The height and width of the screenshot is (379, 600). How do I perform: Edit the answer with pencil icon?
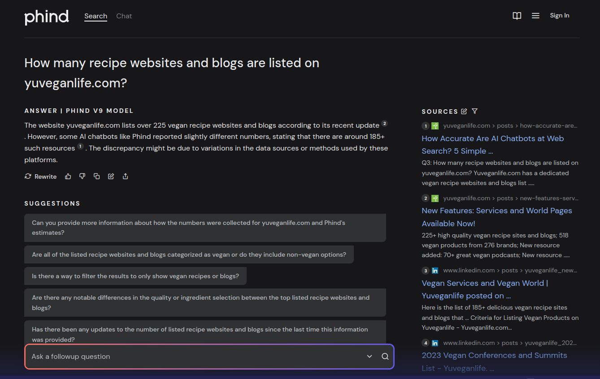coord(111,177)
